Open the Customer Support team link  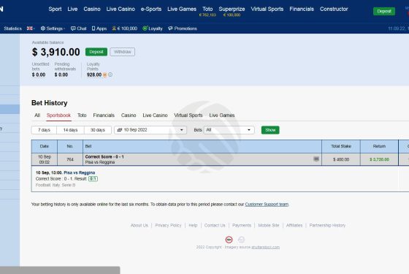[x=267, y=205]
